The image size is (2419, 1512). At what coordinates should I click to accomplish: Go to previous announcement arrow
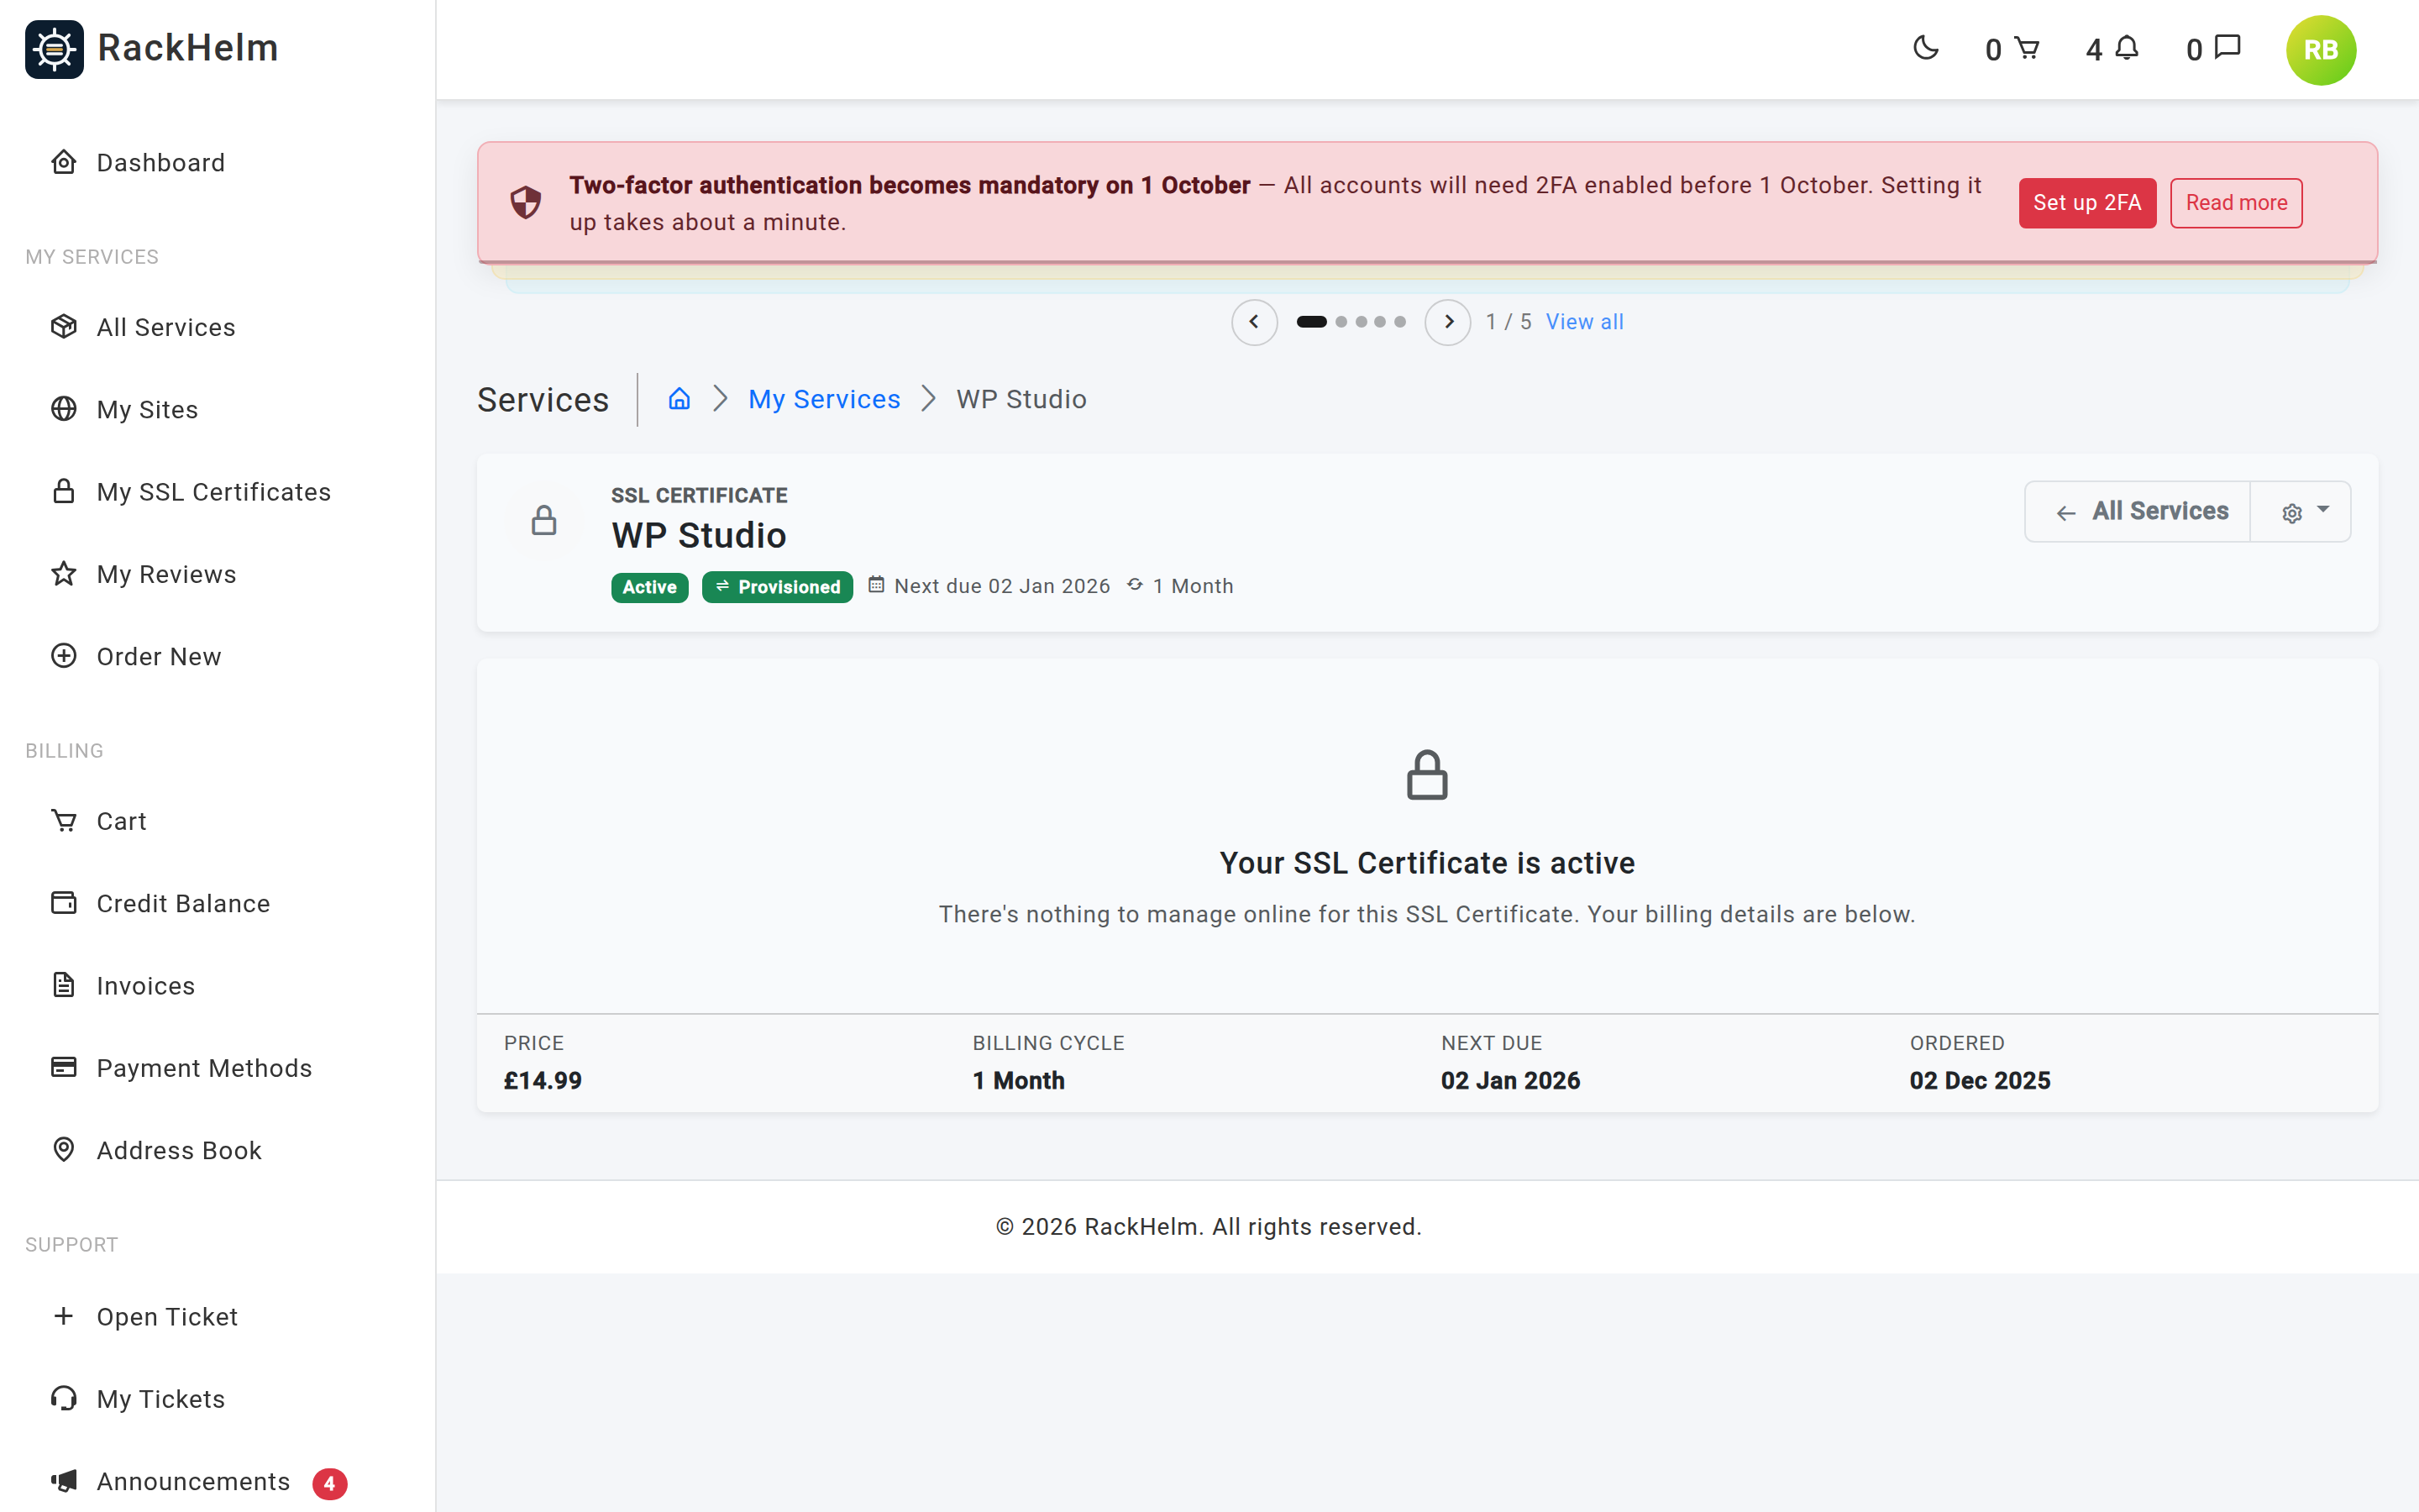(1253, 322)
